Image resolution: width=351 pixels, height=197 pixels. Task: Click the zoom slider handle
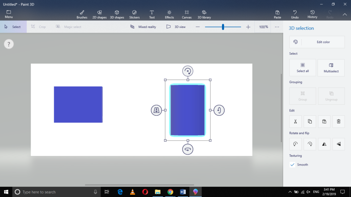pos(223,27)
